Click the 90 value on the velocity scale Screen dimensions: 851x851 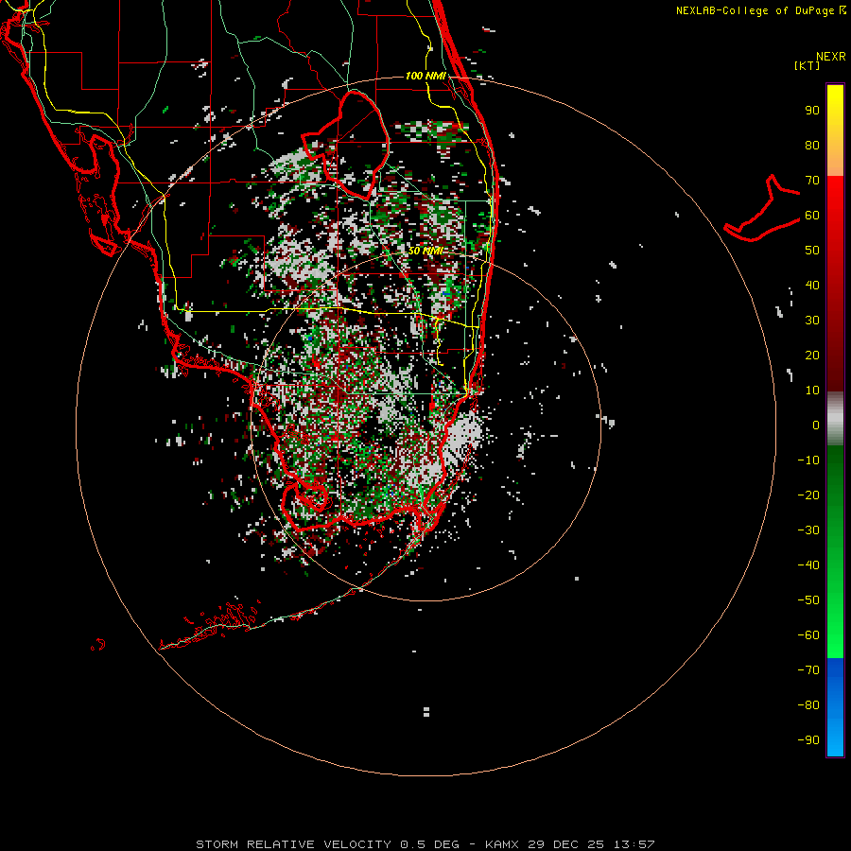pos(812,111)
